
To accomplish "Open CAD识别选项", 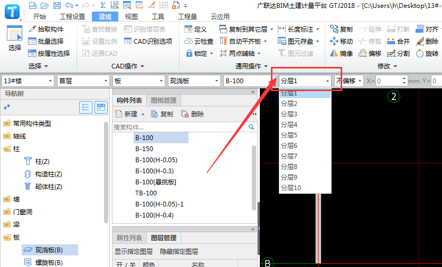I will click(148, 41).
